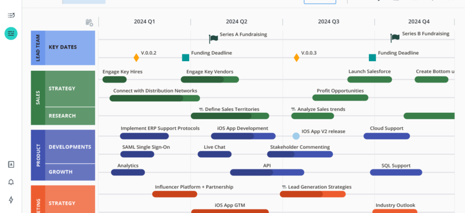This screenshot has height=213, width=465.
Task: Select the Product Developments lane header
Action: click(70, 147)
